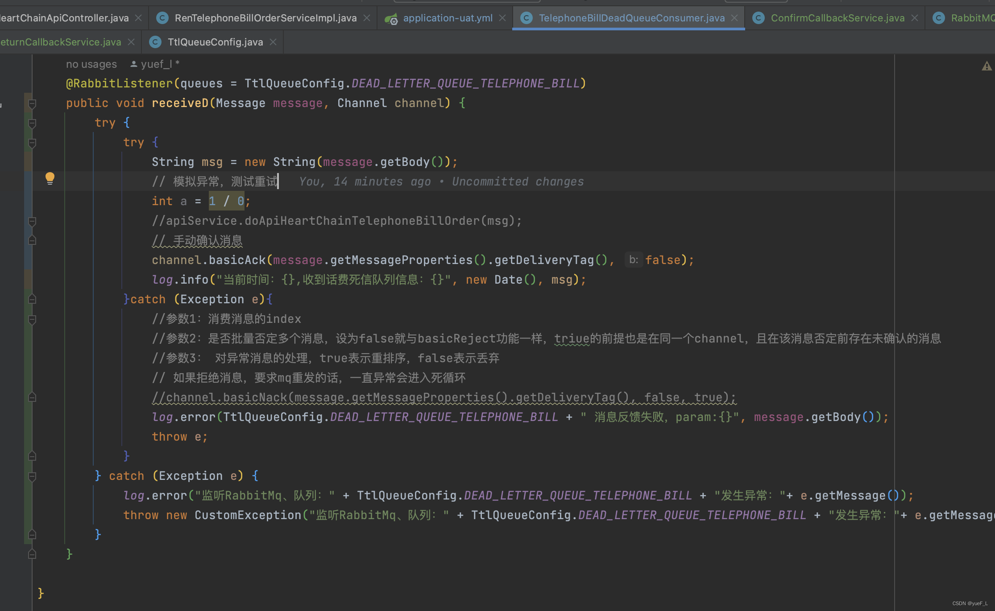Switch to TtlQueueConfig.java tab
This screenshot has width=995, height=611.
[x=215, y=42]
